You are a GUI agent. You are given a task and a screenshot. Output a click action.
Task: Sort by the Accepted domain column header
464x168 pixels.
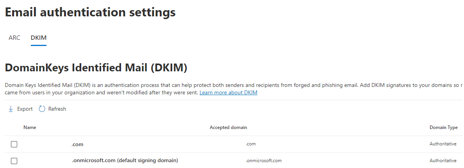[x=228, y=127]
